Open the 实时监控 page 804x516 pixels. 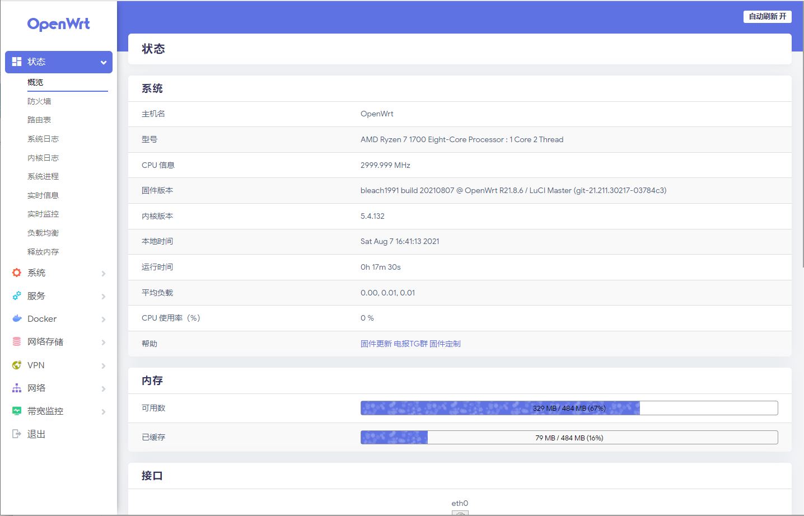[x=43, y=214]
